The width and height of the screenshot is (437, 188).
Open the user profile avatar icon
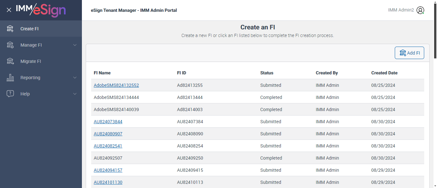[x=420, y=10]
